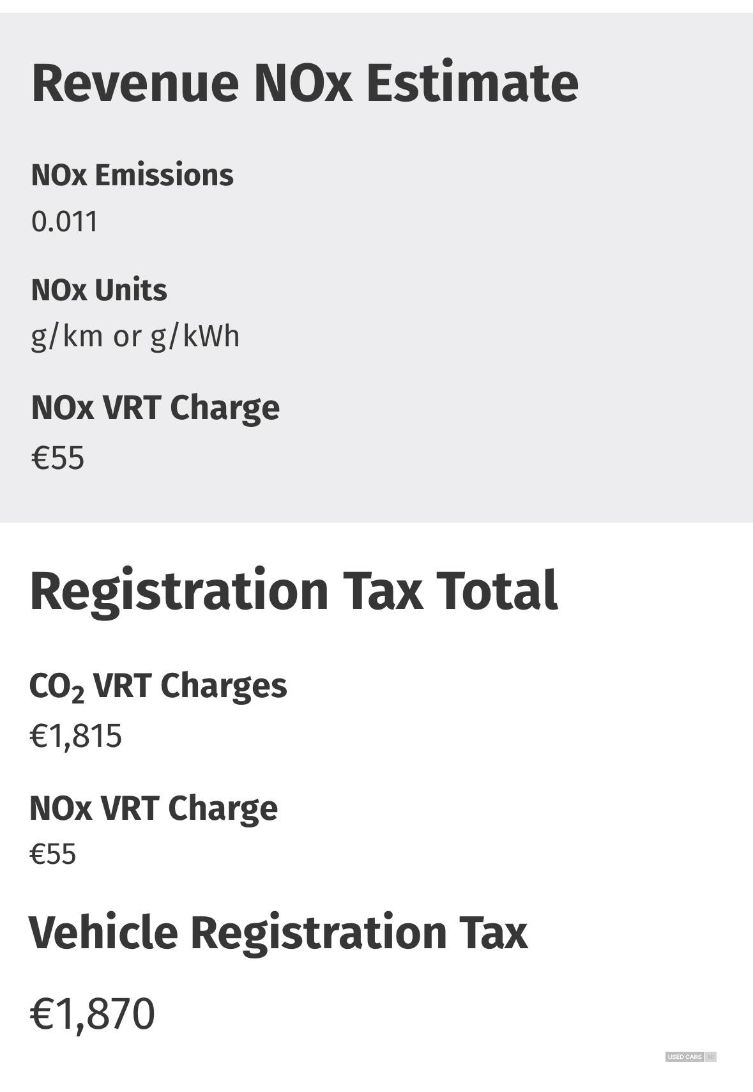The width and height of the screenshot is (753, 1092).
Task: Click the Registration Tax Total heading
Action: tap(294, 590)
